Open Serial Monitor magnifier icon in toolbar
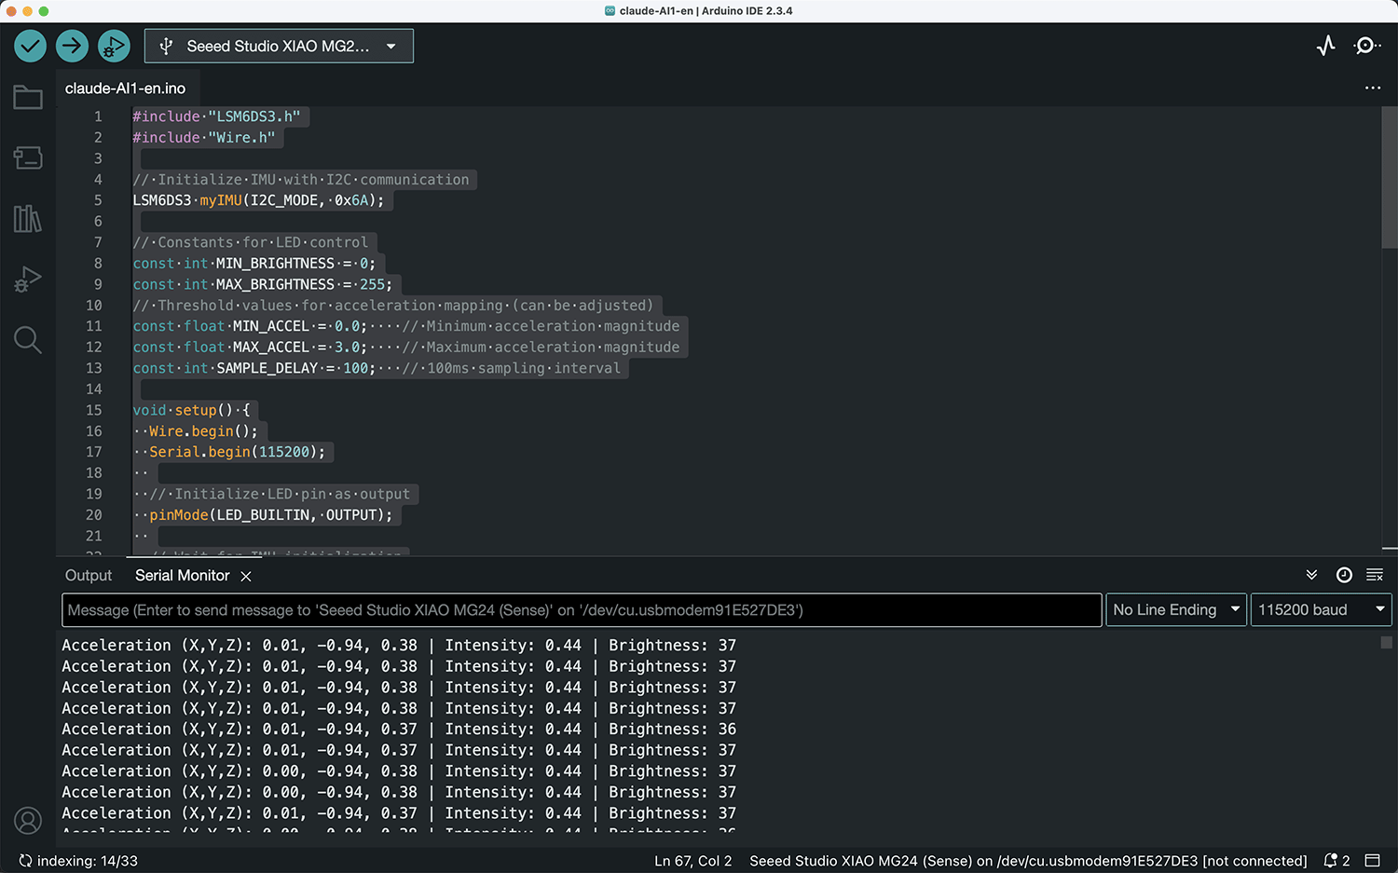Image resolution: width=1398 pixels, height=873 pixels. [x=1367, y=46]
